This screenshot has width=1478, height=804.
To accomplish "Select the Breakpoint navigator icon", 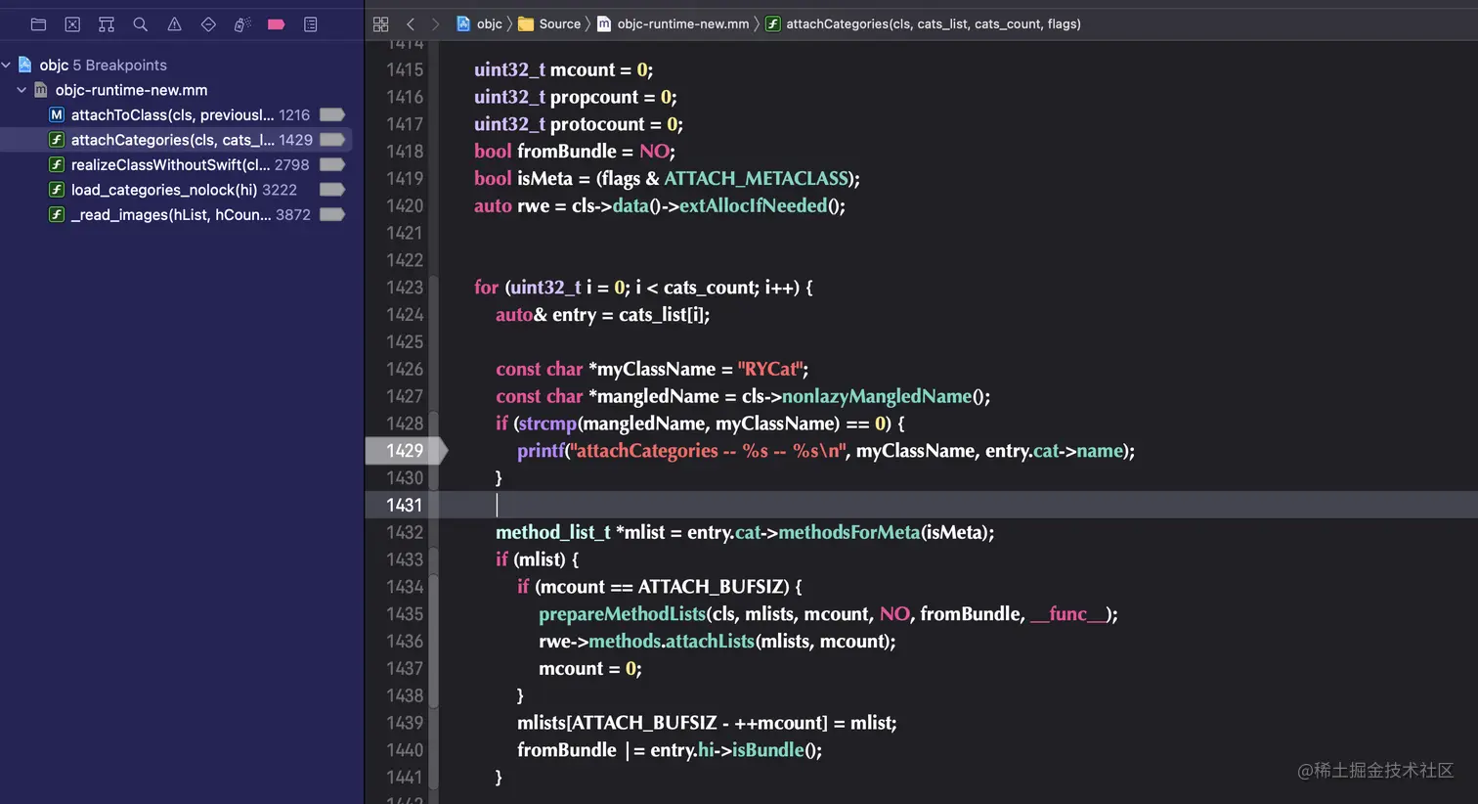I will tap(277, 24).
